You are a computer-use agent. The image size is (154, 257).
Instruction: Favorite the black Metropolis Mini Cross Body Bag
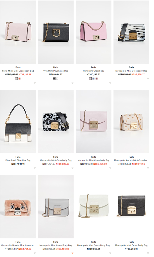[148, 253]
